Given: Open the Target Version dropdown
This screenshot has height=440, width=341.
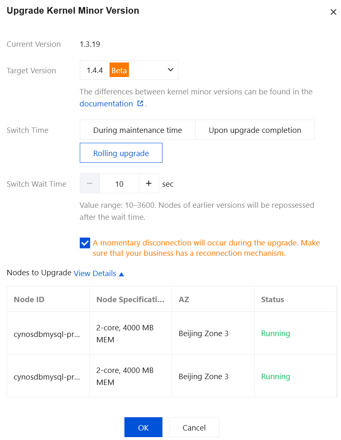Looking at the screenshot, I should coord(170,70).
